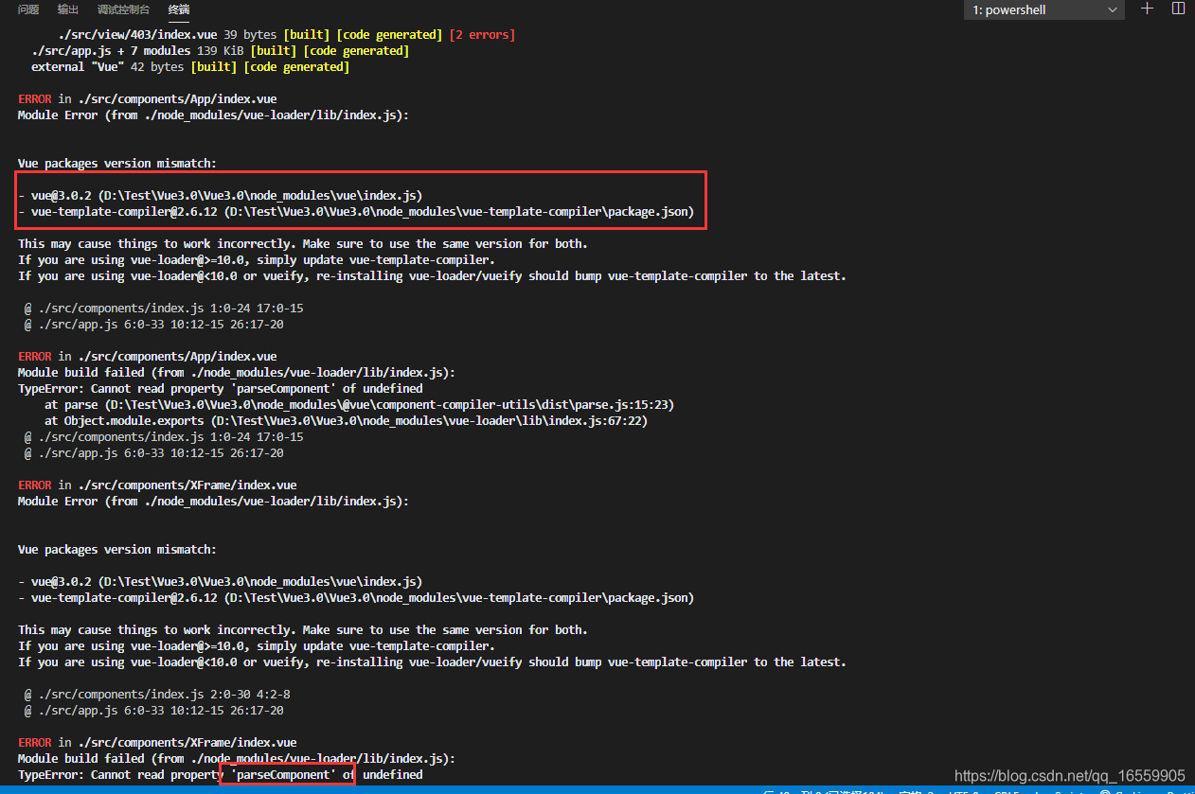The height and width of the screenshot is (794, 1195).
Task: Select the 终端 (Terminal) tab
Action: pyautogui.click(x=178, y=10)
